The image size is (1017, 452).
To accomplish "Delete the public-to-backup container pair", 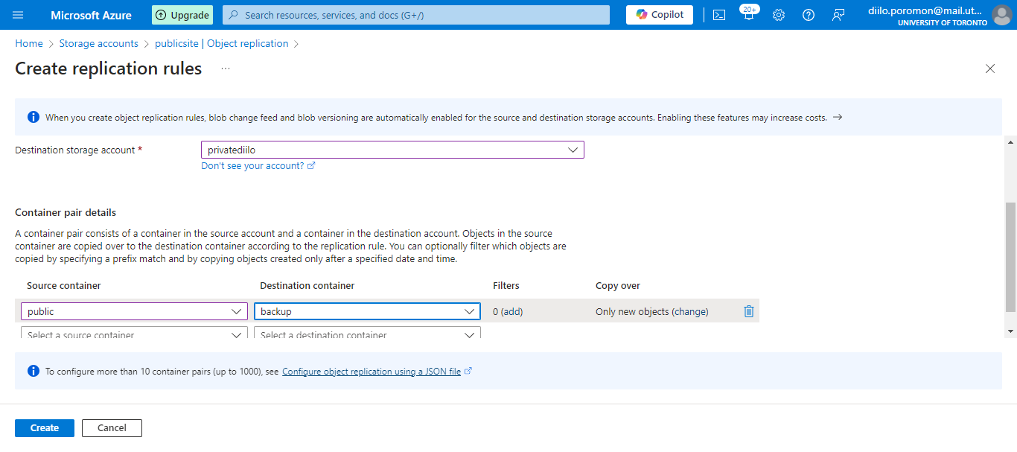I will tap(749, 311).
